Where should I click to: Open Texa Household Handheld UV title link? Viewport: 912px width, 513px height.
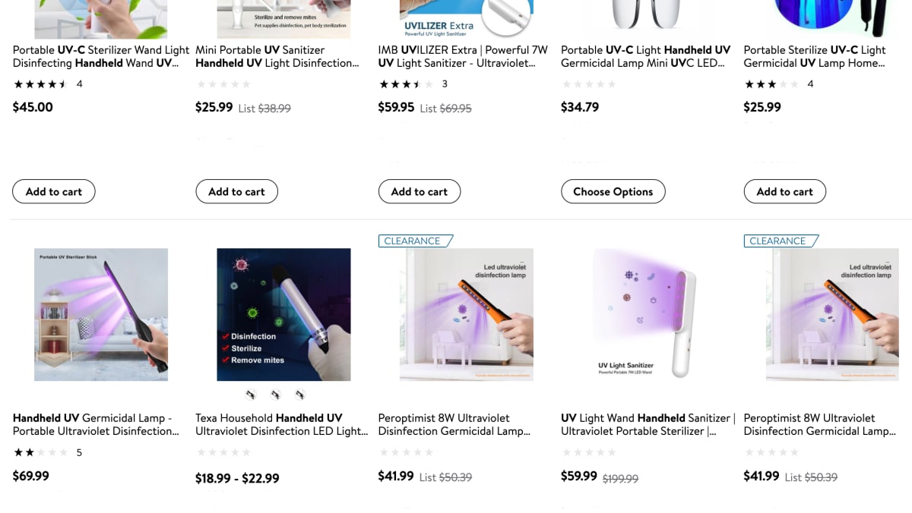pyautogui.click(x=281, y=424)
